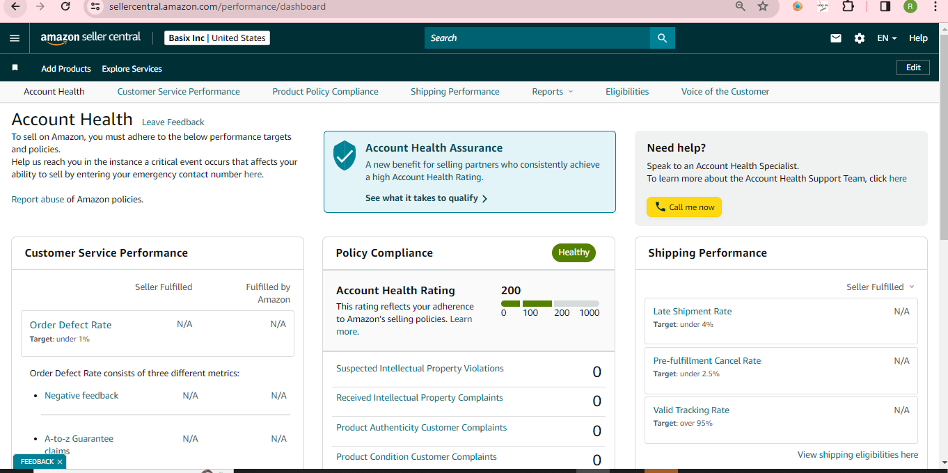Open the Pre-fulfillment Cancel Rate link
948x473 pixels.
(x=707, y=361)
